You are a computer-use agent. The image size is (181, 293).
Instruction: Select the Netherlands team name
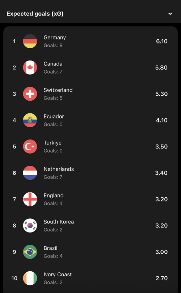pos(59,169)
